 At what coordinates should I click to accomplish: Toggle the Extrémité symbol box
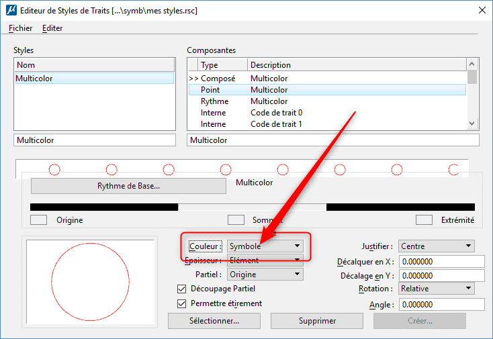tap(424, 220)
